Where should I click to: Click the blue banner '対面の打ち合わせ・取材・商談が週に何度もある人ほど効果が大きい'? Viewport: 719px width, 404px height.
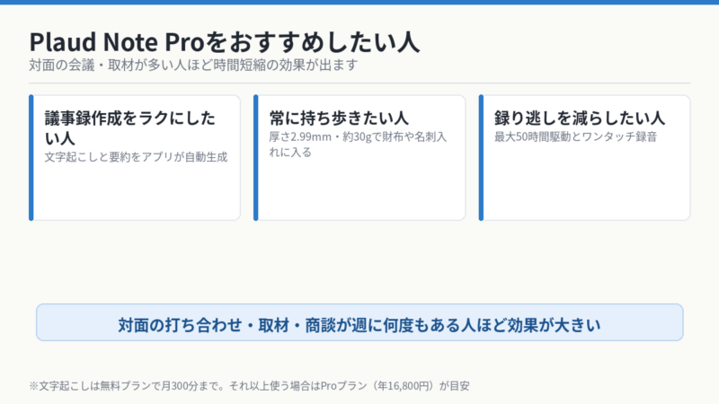(359, 322)
